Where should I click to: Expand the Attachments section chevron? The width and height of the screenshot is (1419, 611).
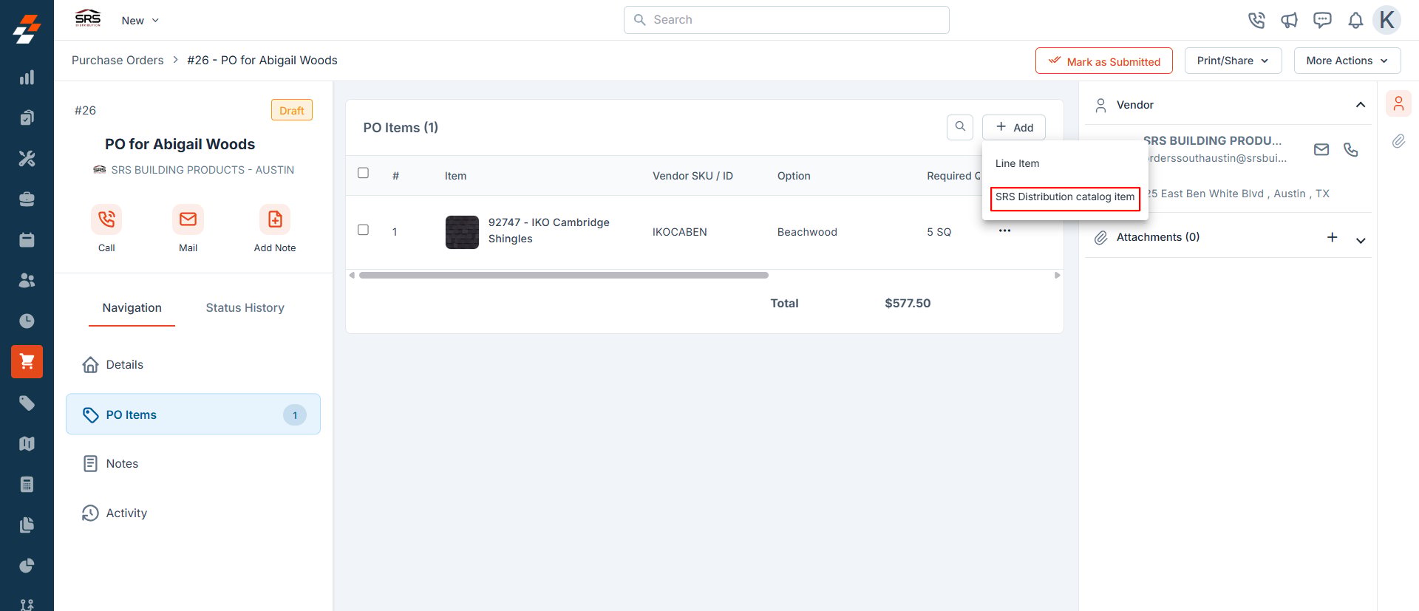1361,240
